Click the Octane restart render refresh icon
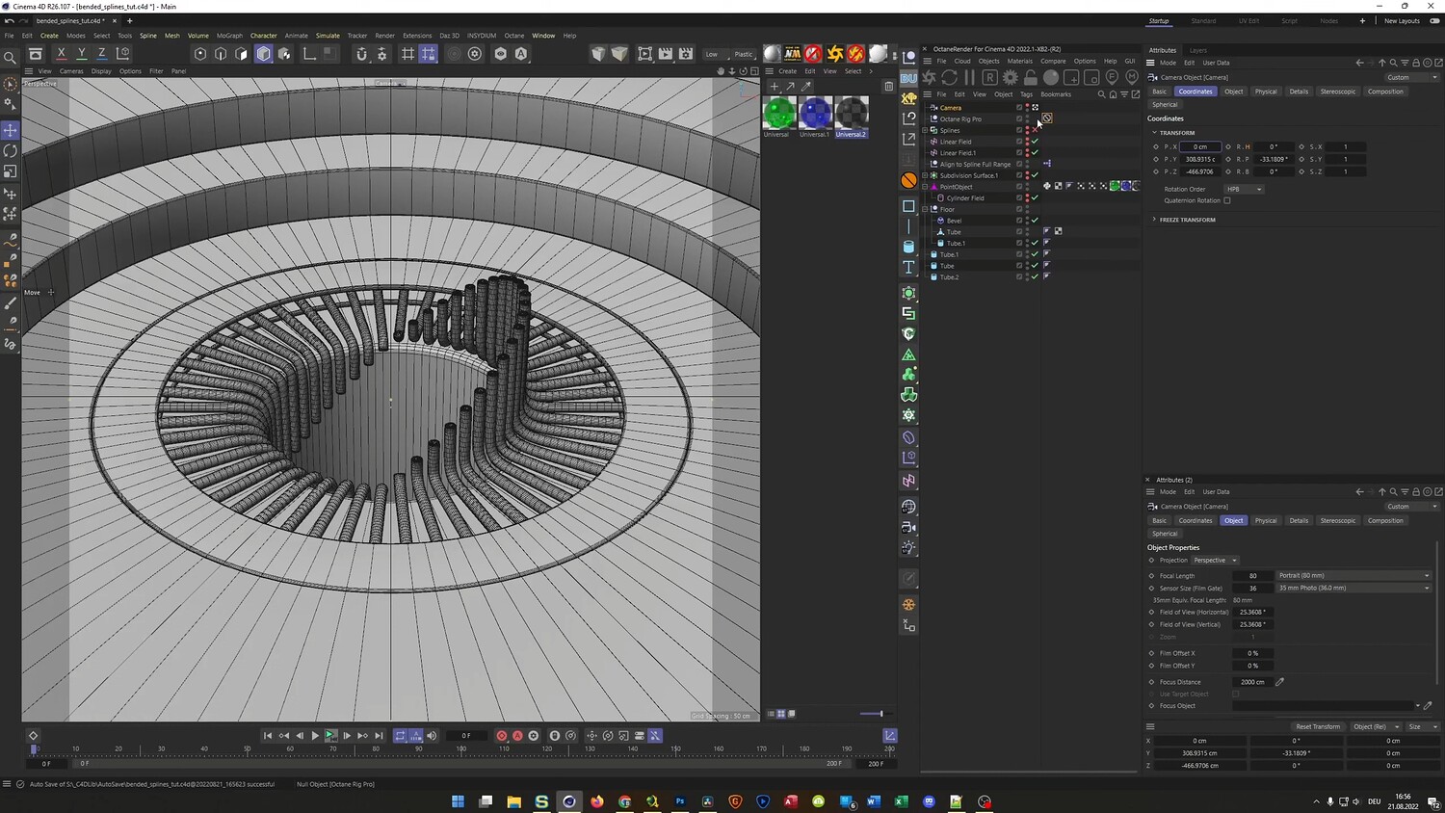This screenshot has height=813, width=1445. [x=950, y=77]
